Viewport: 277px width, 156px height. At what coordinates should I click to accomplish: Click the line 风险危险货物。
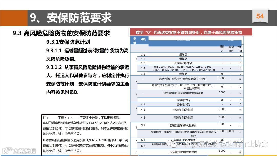(61, 59)
